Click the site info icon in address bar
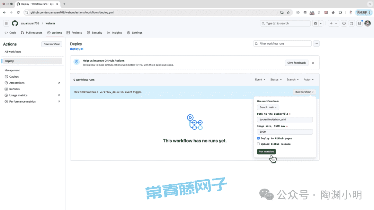 click(27, 12)
